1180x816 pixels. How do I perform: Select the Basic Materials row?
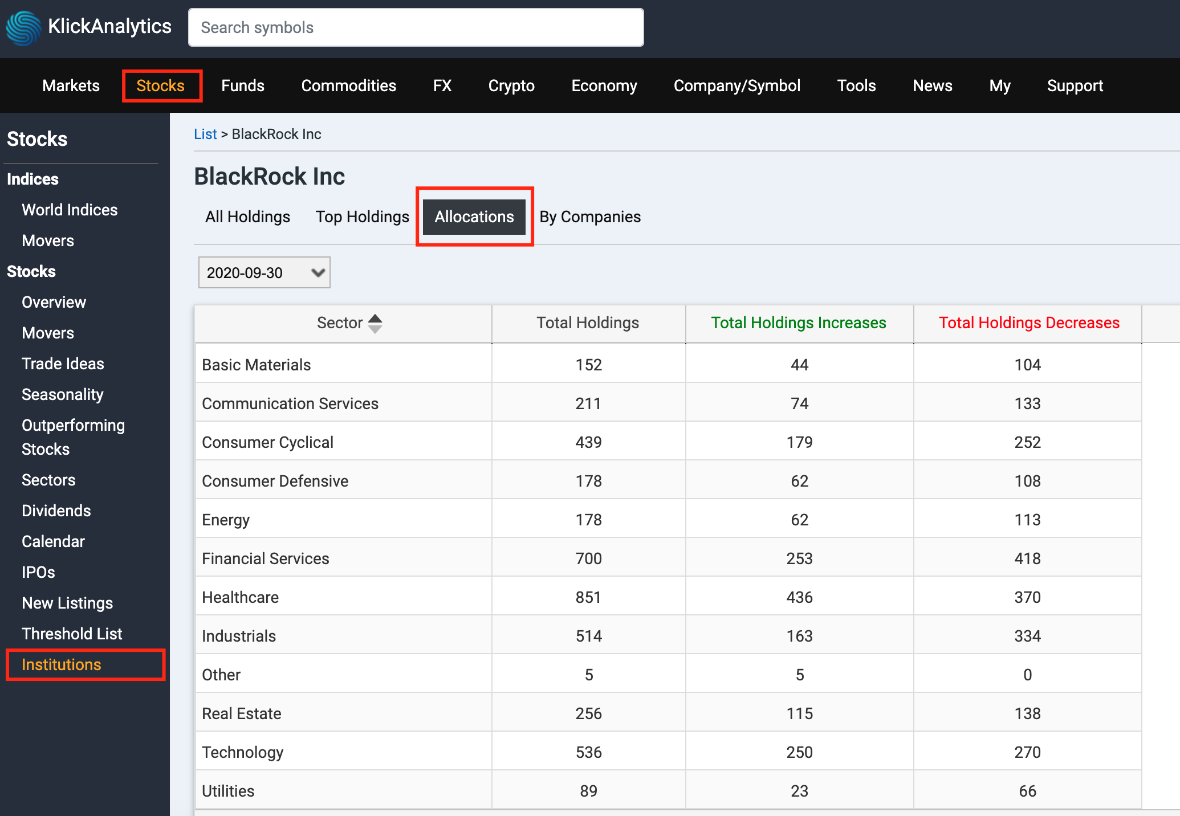(668, 364)
